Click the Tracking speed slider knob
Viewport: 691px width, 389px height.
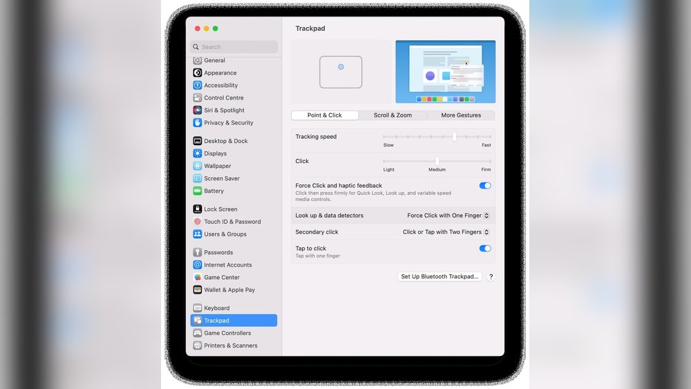tap(454, 137)
